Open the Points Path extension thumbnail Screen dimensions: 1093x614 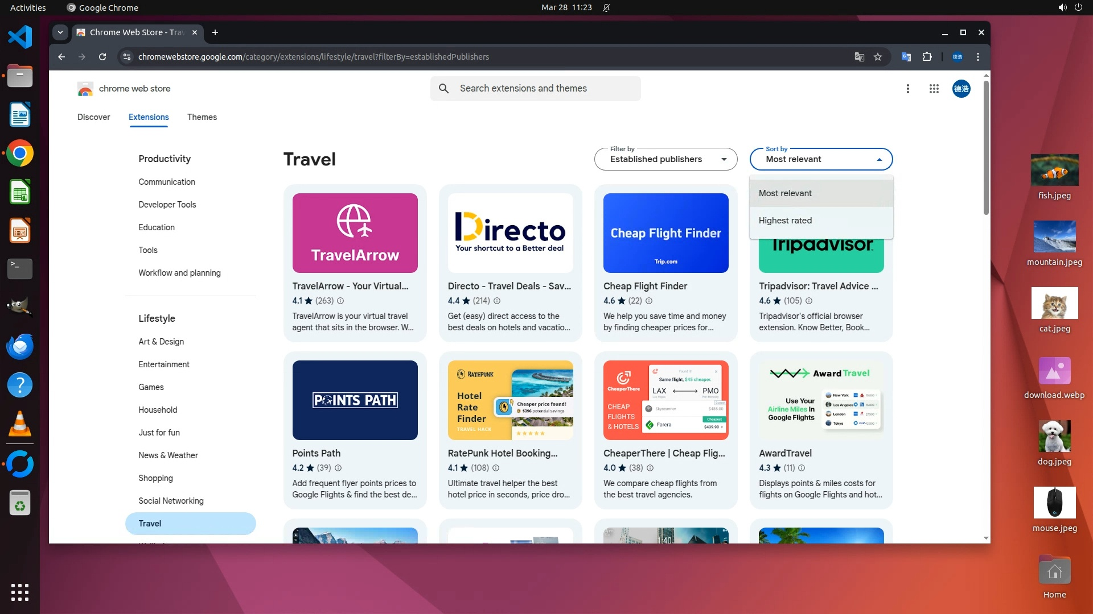tap(355, 400)
